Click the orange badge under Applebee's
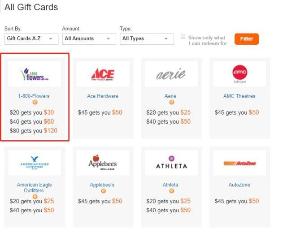The width and height of the screenshot is (287, 232). 103,191
